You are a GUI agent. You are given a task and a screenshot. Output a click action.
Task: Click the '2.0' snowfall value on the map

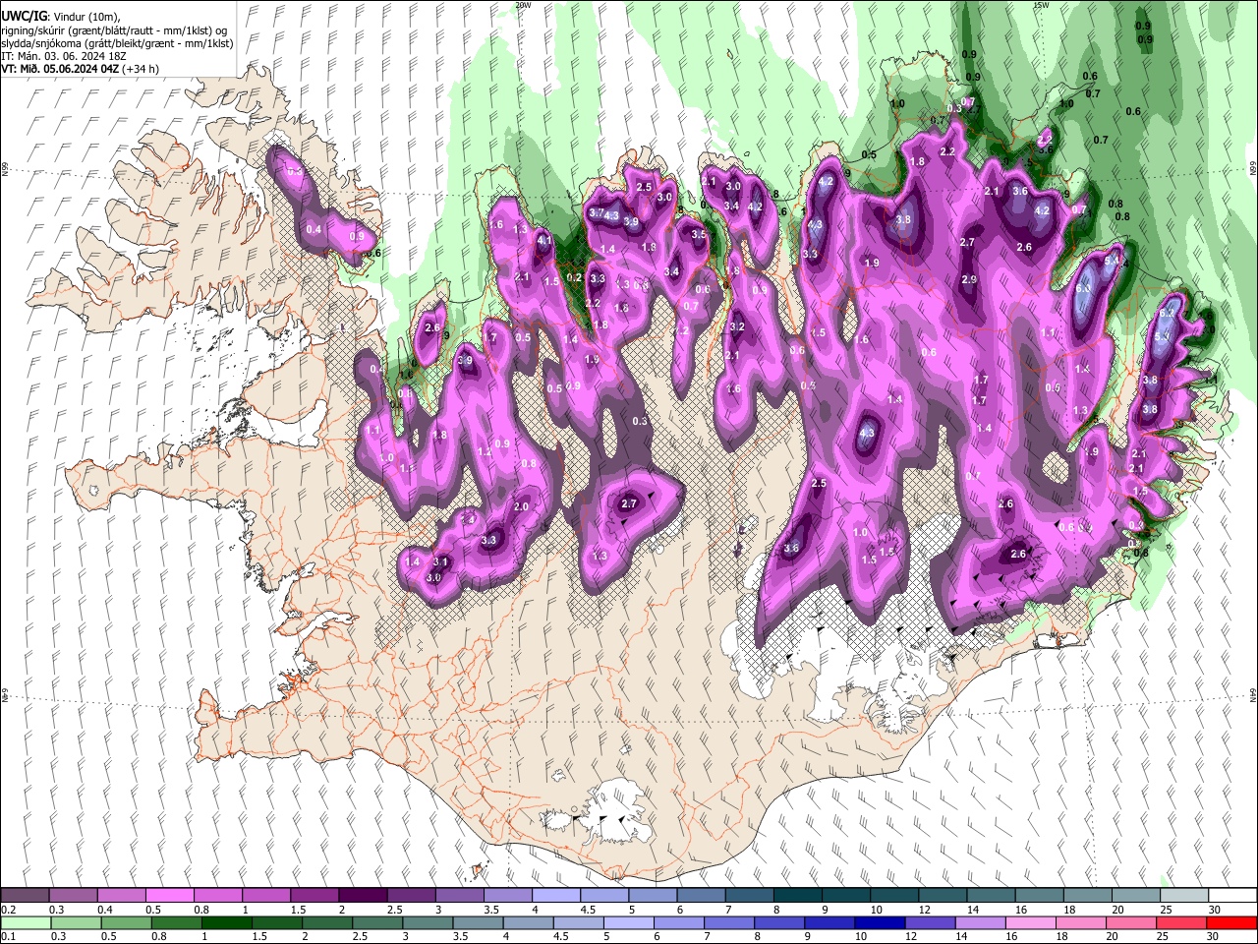click(x=521, y=506)
